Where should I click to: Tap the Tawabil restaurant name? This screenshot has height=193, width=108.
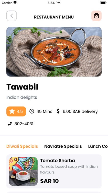[22, 87]
